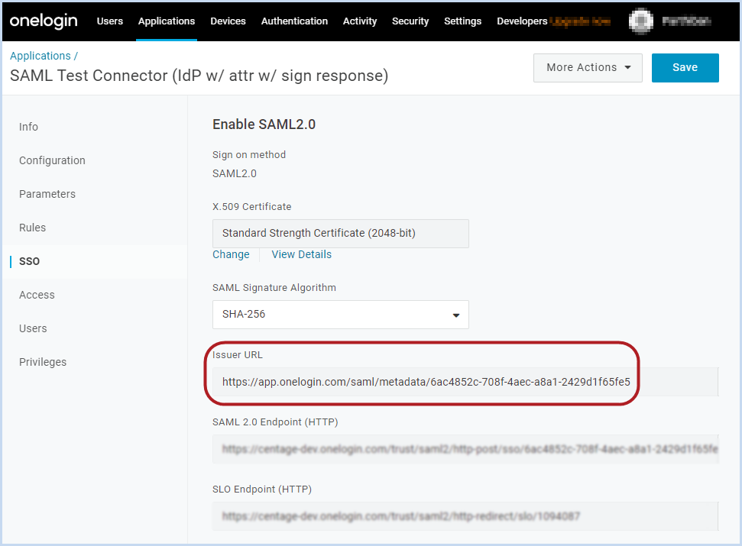Open the Applications top menu
Viewport: 742px width, 546px height.
coord(167,21)
